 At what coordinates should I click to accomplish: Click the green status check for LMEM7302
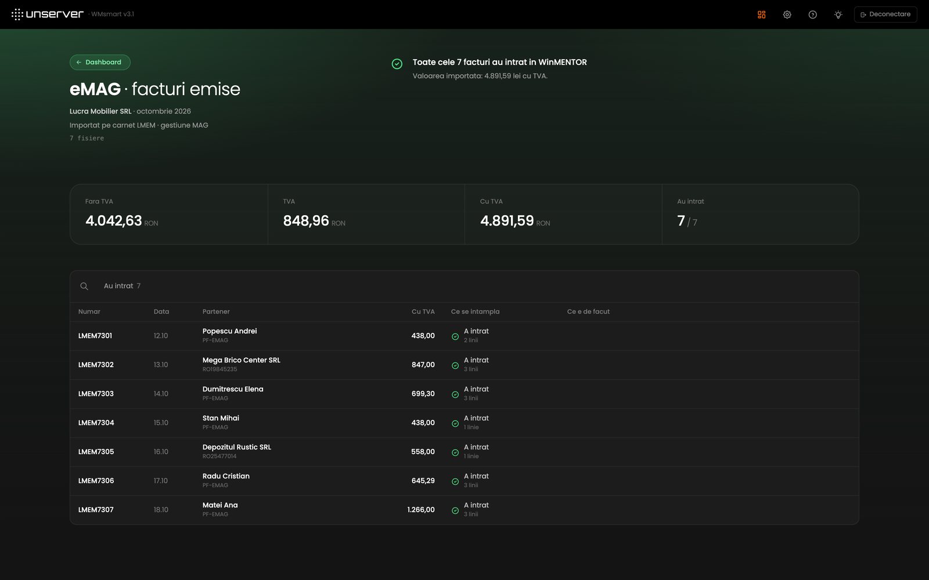tap(455, 365)
